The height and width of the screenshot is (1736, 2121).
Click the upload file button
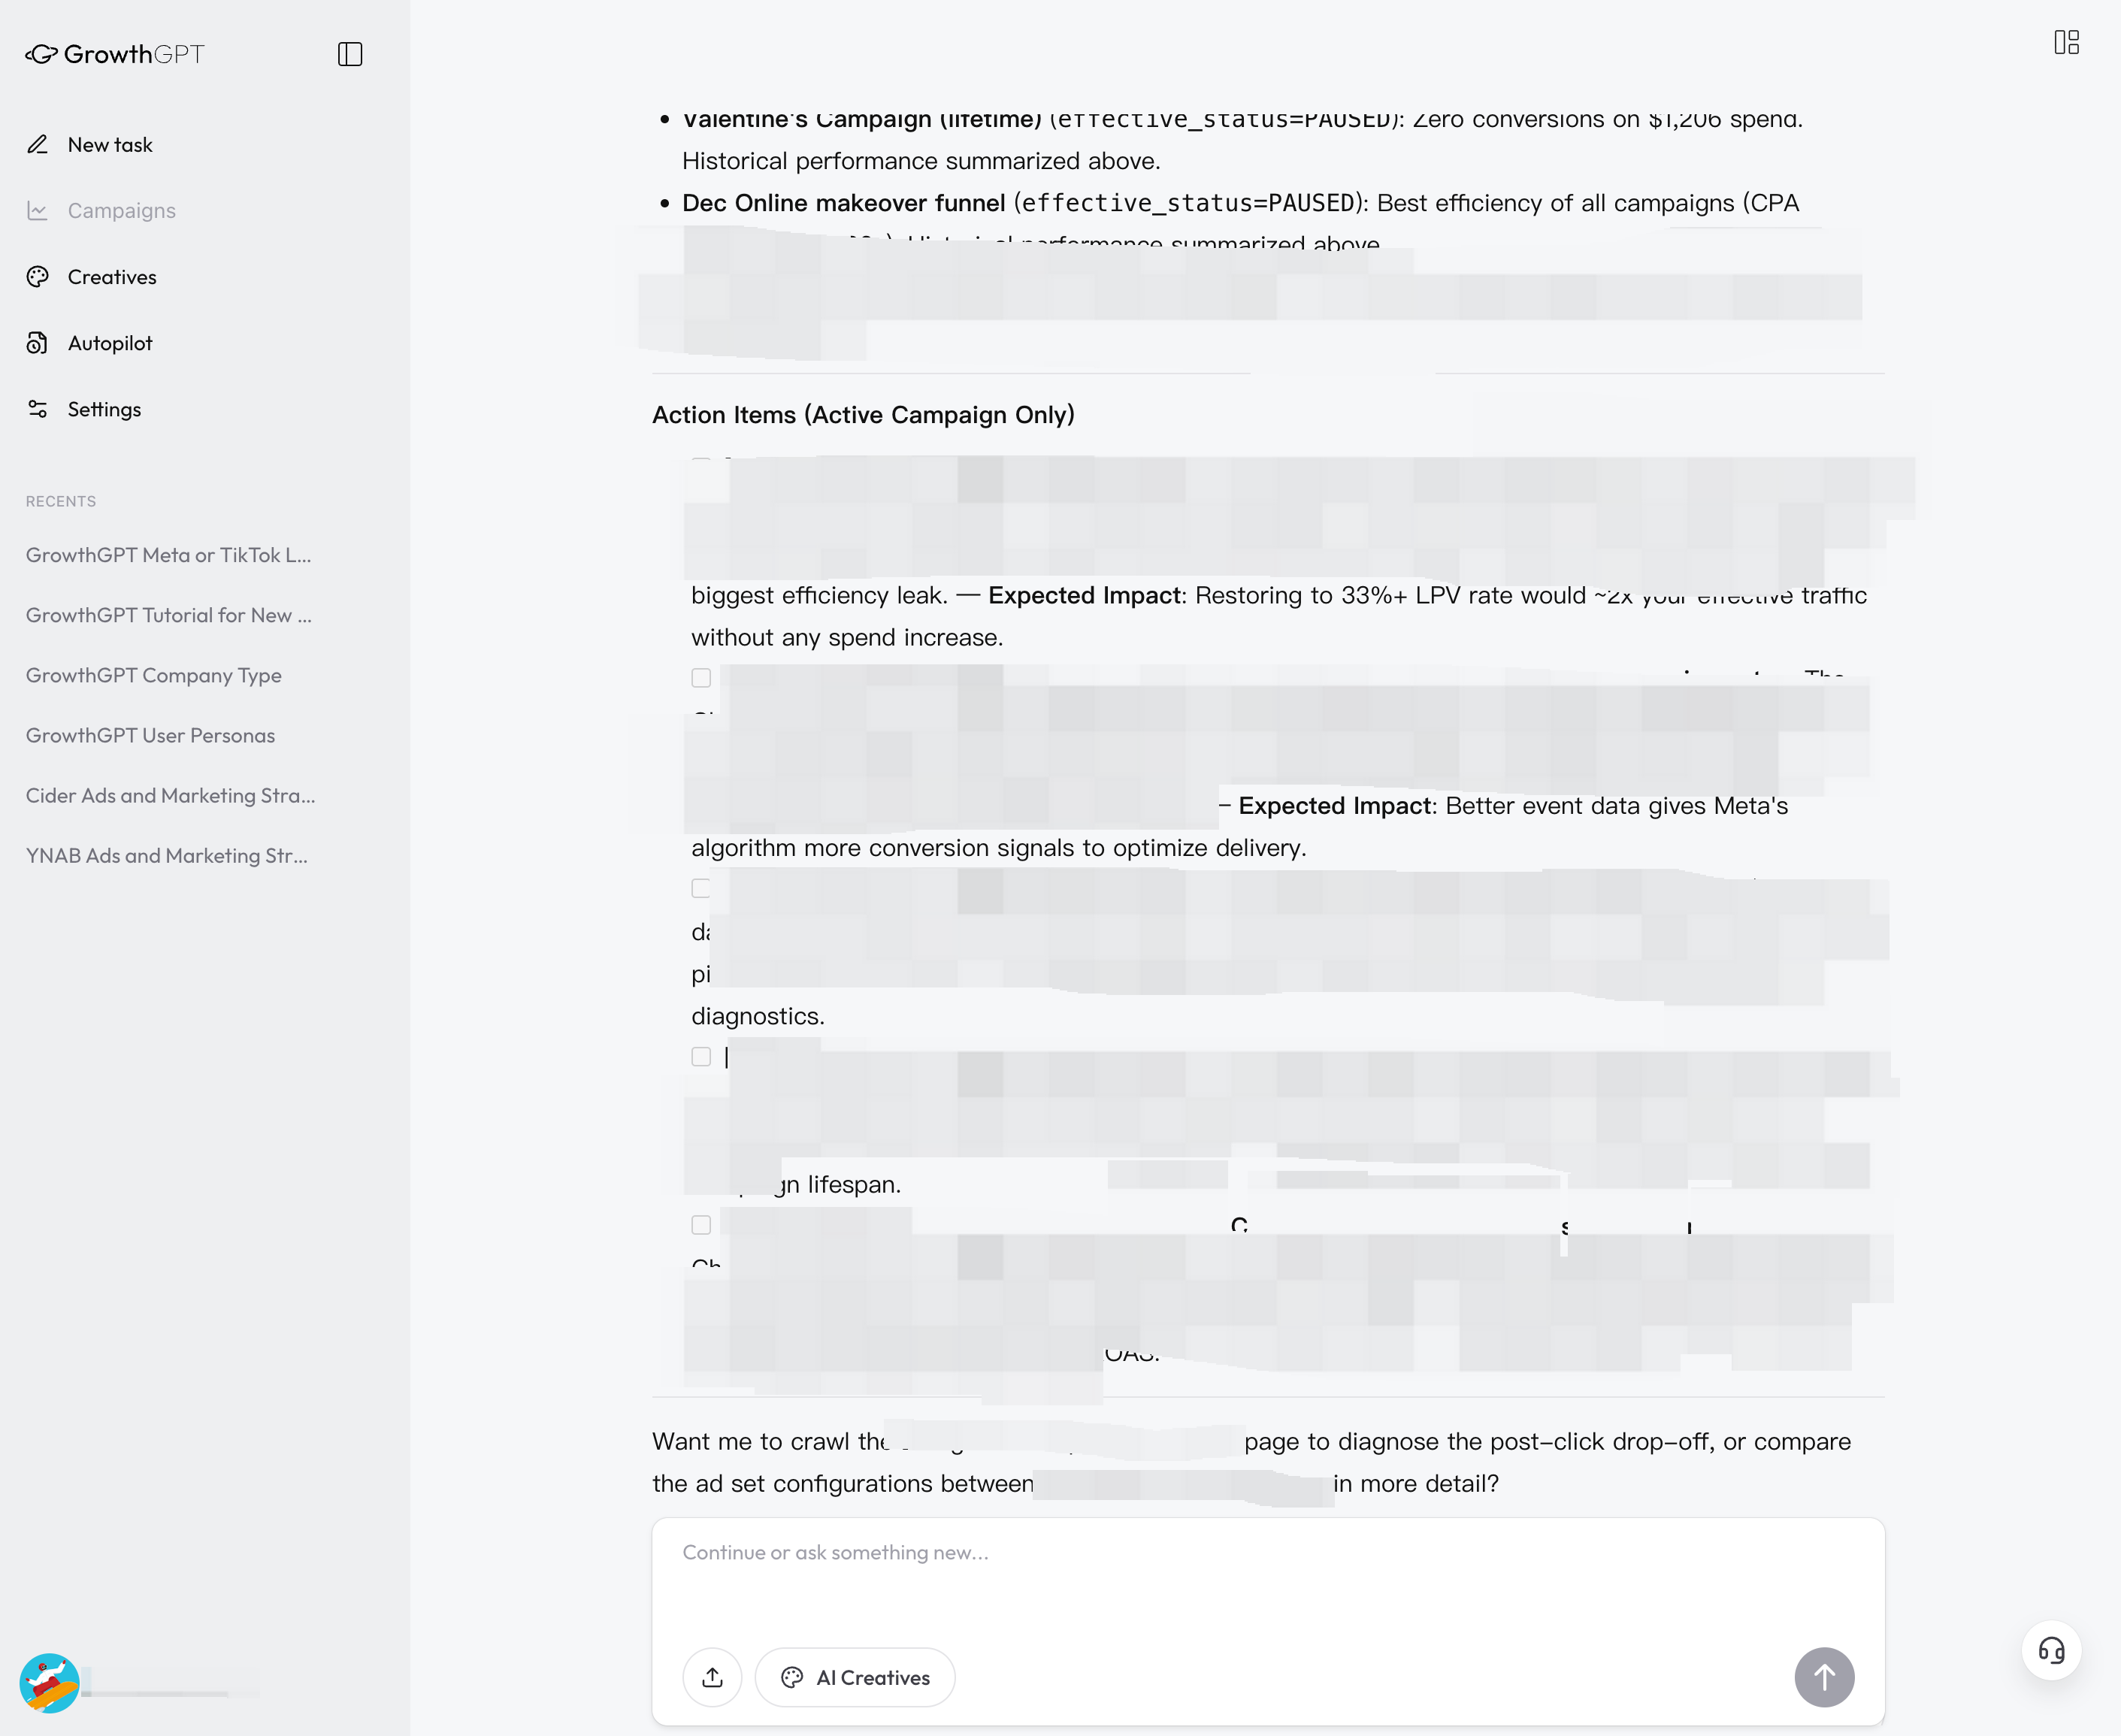712,1677
